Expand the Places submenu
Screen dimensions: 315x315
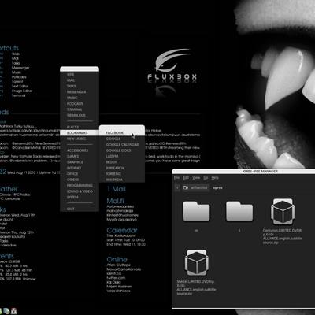(80, 127)
